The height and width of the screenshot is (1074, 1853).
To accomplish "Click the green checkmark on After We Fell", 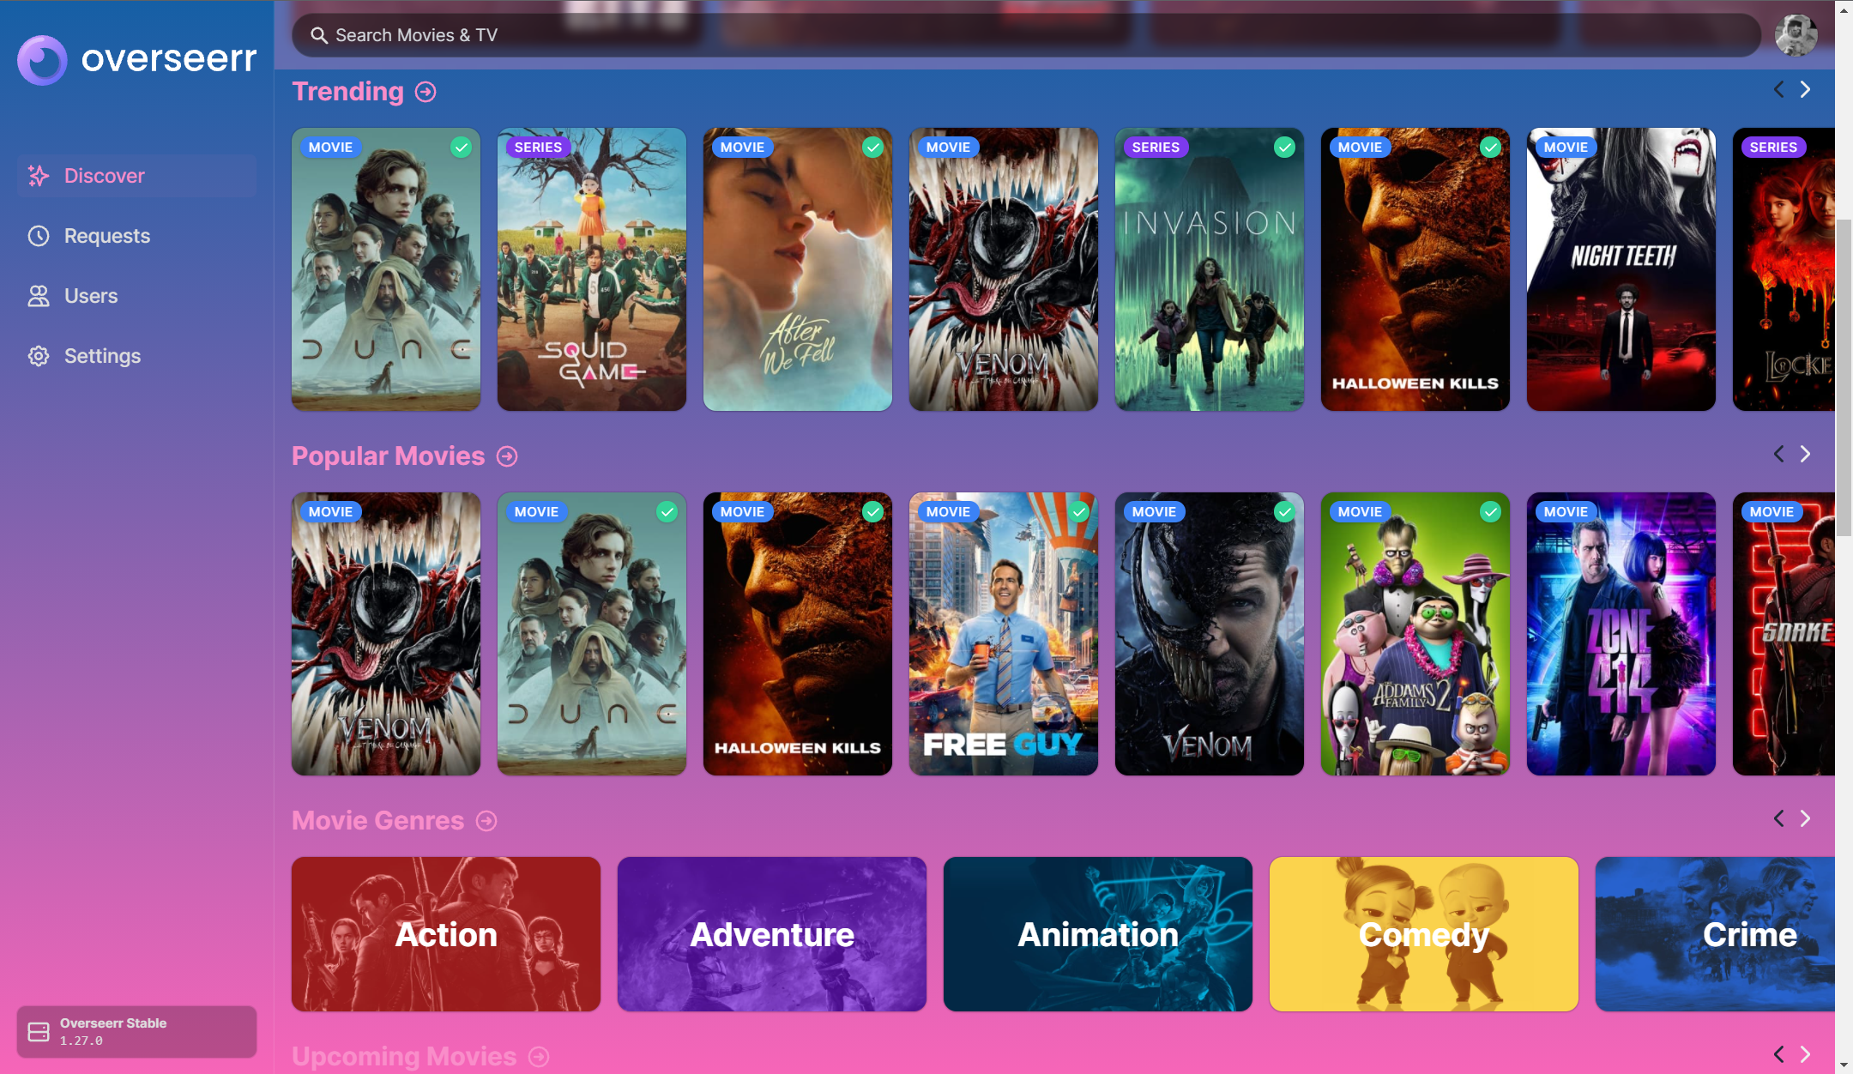I will pos(872,148).
